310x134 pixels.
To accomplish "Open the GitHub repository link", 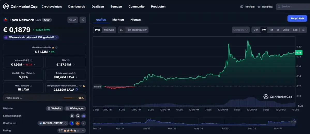I will [x=78, y=116].
